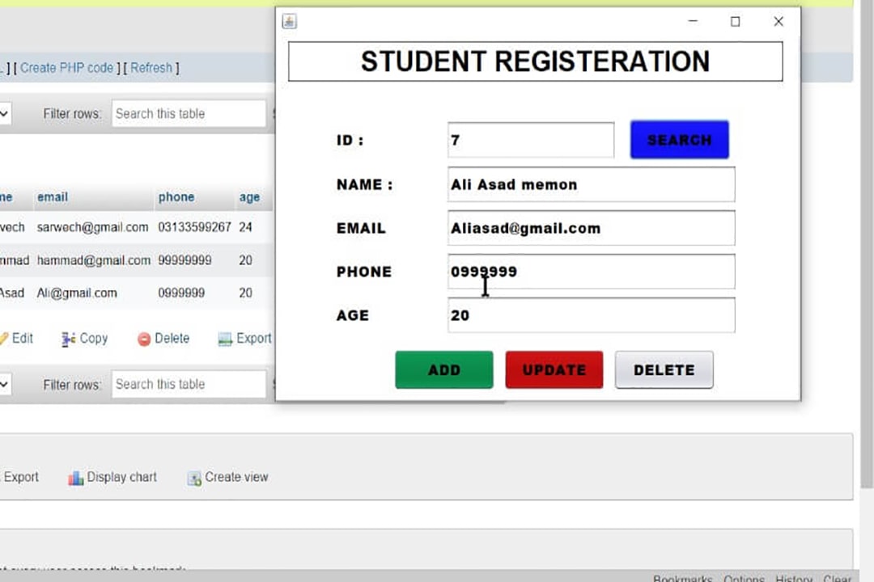Sort table by the phone column header
Viewport: 874px width, 582px height.
coord(176,197)
